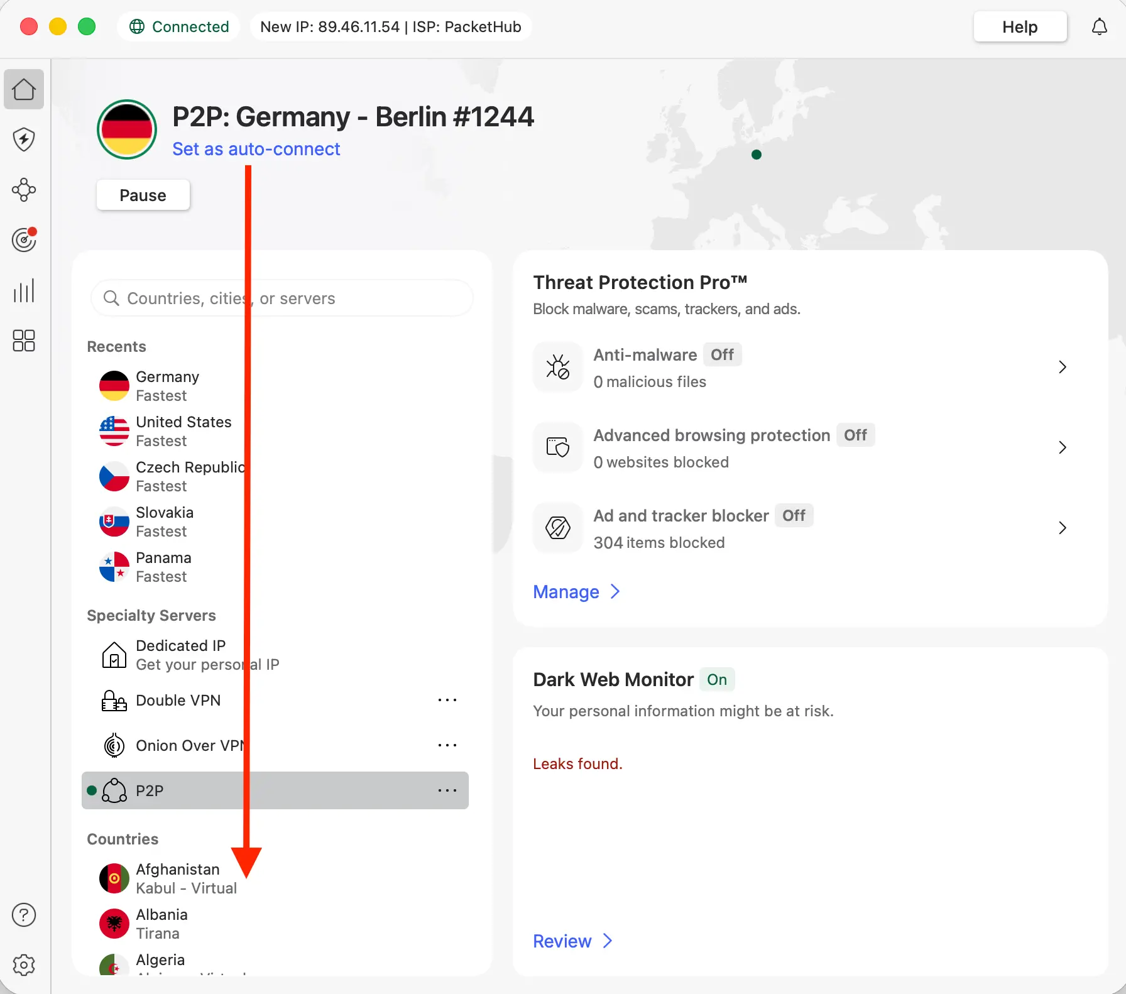The height and width of the screenshot is (994, 1126).
Task: Open presets via the grid icon
Action: tap(23, 341)
